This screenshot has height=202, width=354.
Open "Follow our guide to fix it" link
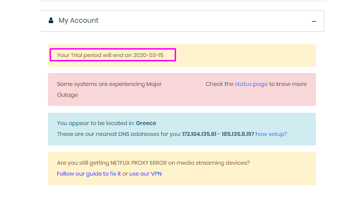[x=89, y=173]
